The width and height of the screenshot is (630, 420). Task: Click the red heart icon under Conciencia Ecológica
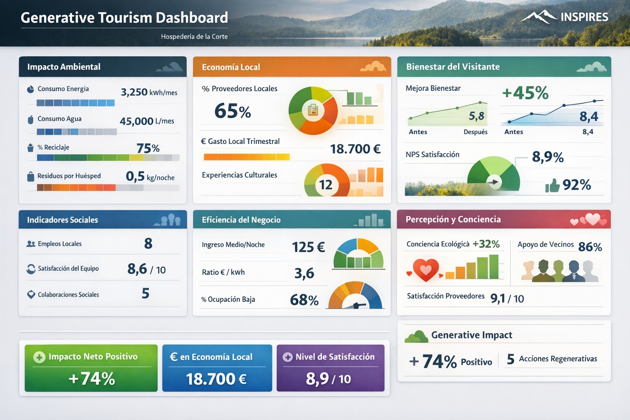426,270
